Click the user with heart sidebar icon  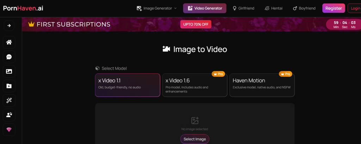click(9, 115)
